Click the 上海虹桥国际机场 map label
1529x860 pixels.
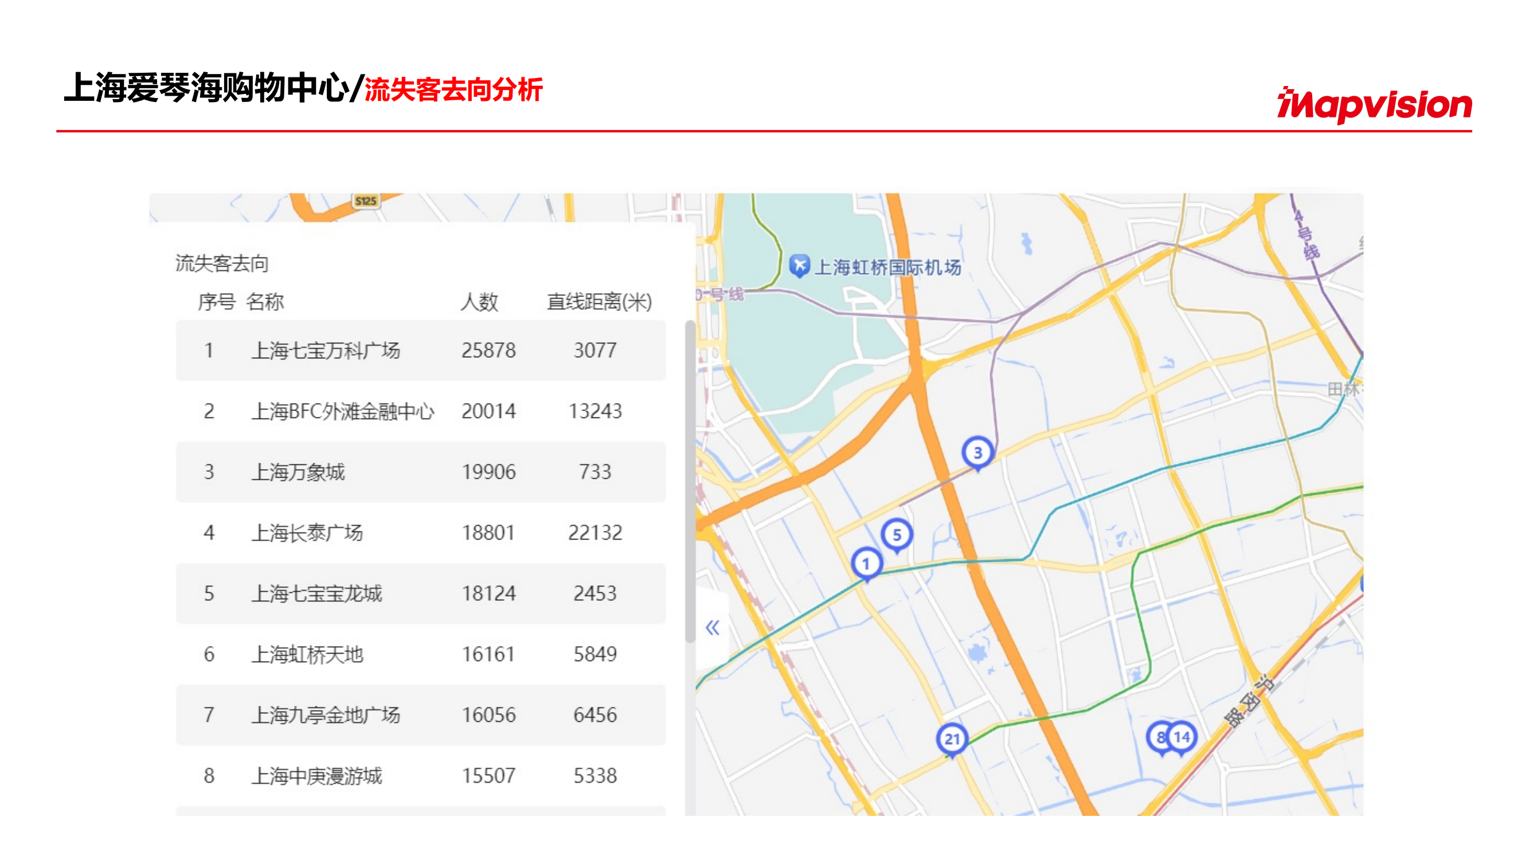pyautogui.click(x=887, y=267)
